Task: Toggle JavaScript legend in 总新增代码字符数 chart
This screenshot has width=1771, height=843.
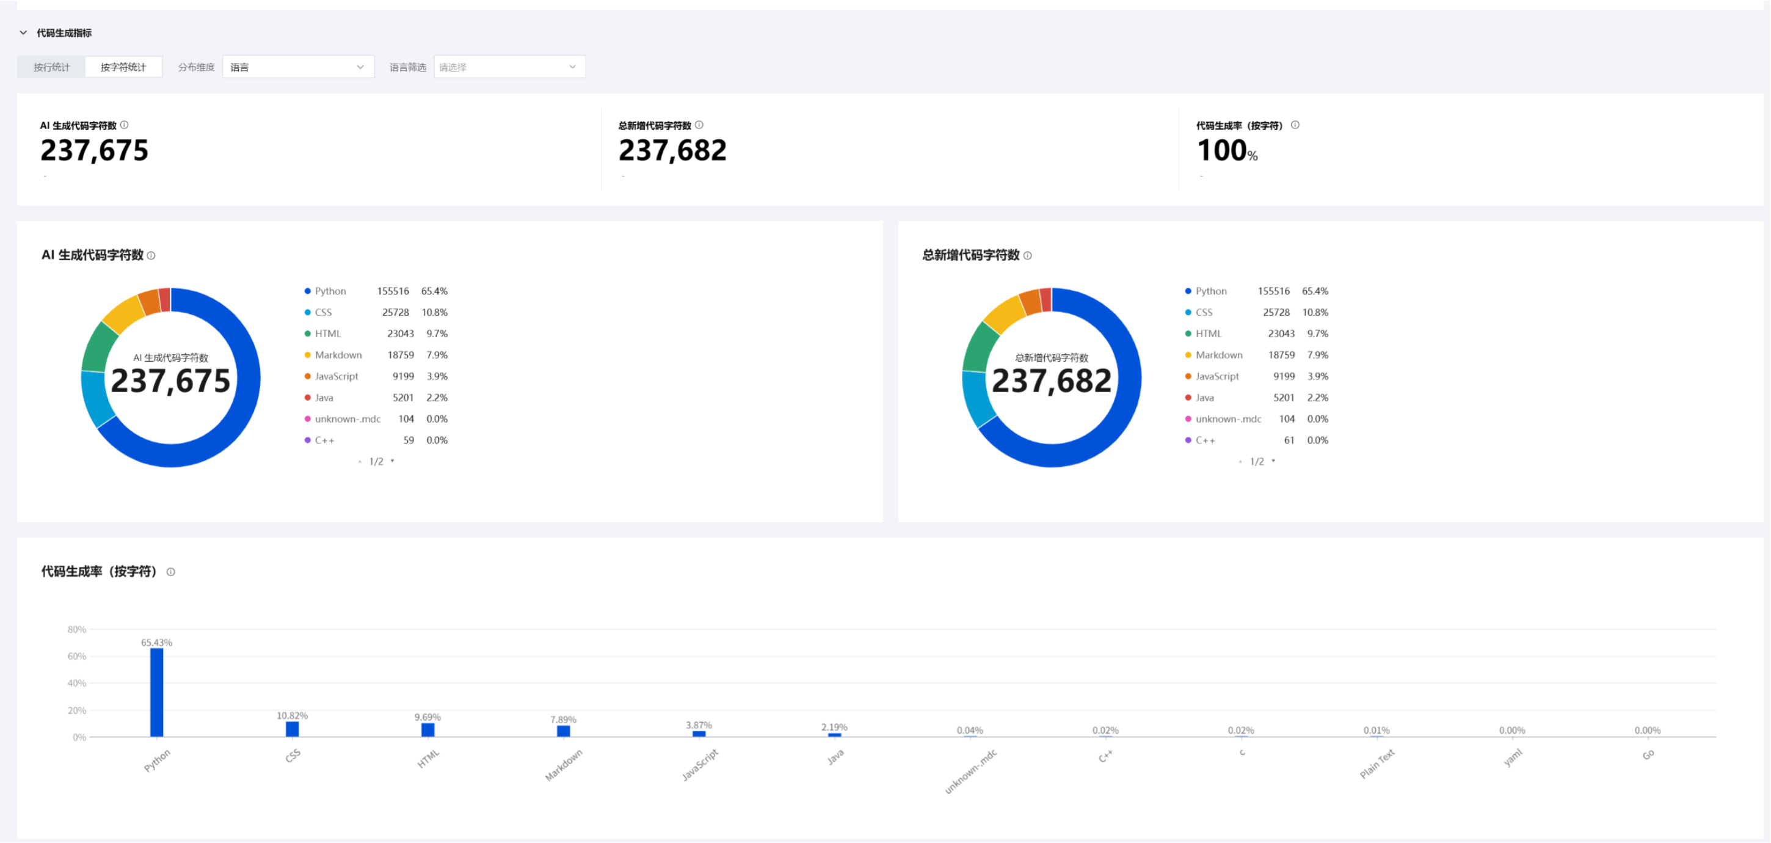Action: (1256, 376)
